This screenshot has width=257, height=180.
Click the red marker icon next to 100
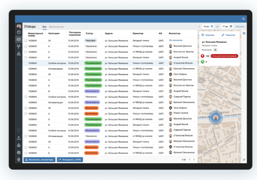[203, 56]
